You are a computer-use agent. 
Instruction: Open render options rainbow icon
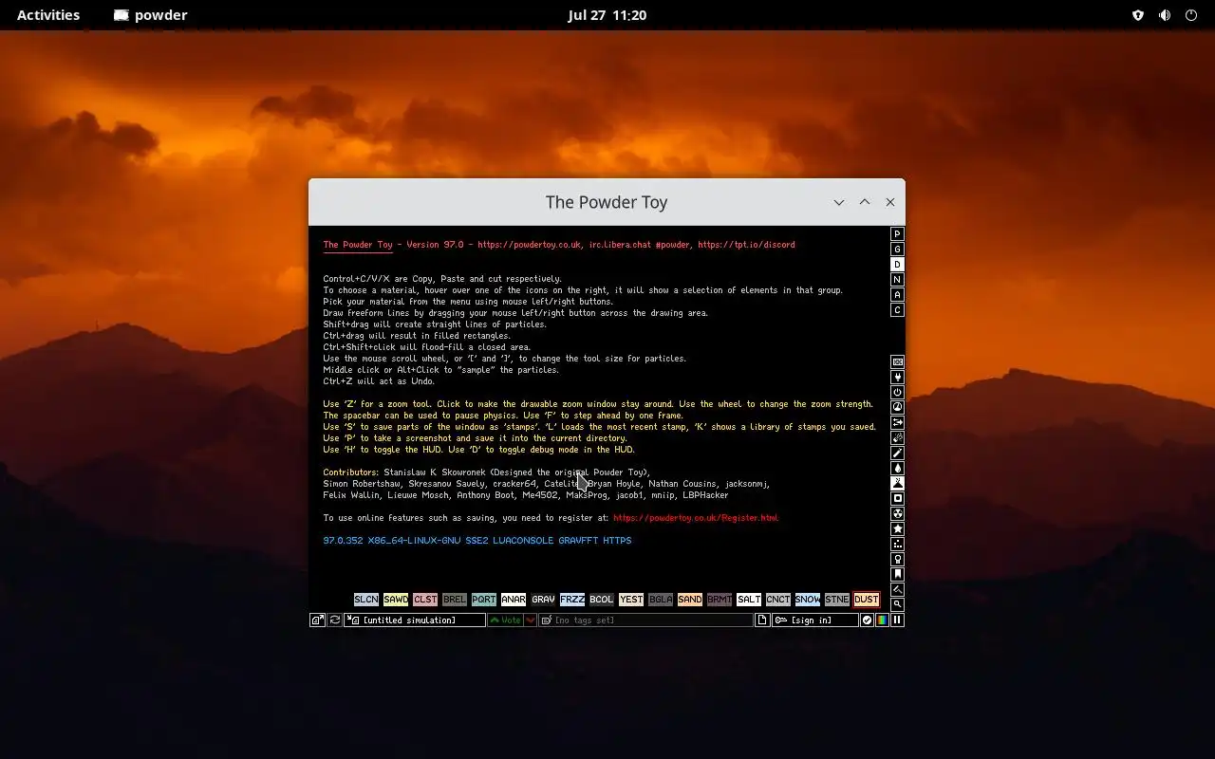[882, 620]
